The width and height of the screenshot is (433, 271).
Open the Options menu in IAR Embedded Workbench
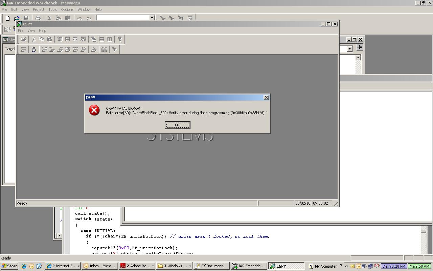point(67,9)
